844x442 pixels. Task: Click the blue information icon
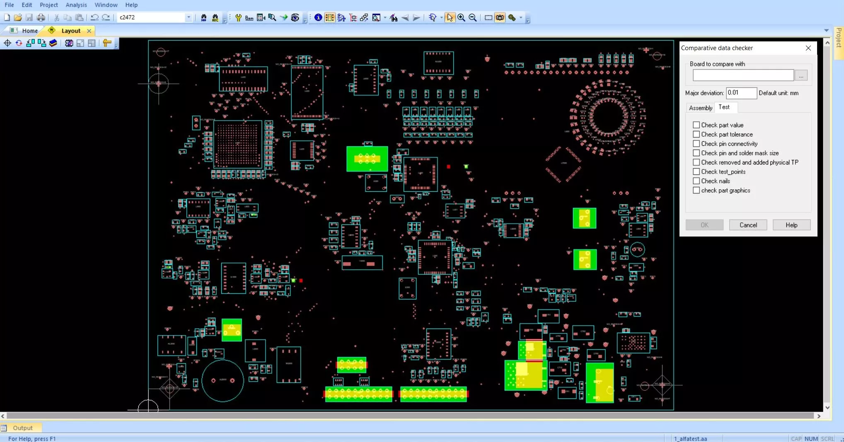pyautogui.click(x=318, y=18)
